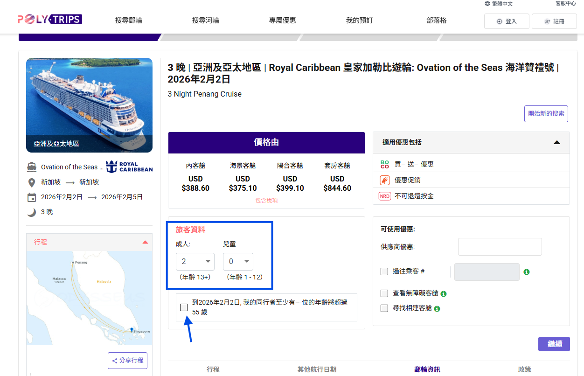
Task: Click the green info icon beside 過往乘客 field
Action: tap(527, 272)
